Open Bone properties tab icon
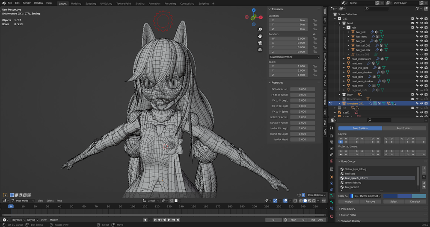The width and height of the screenshot is (430, 227). (x=332, y=202)
